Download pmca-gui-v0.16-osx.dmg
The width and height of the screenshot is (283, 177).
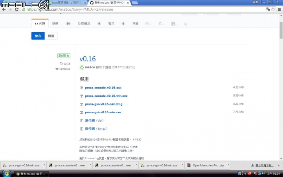pyautogui.click(x=104, y=104)
